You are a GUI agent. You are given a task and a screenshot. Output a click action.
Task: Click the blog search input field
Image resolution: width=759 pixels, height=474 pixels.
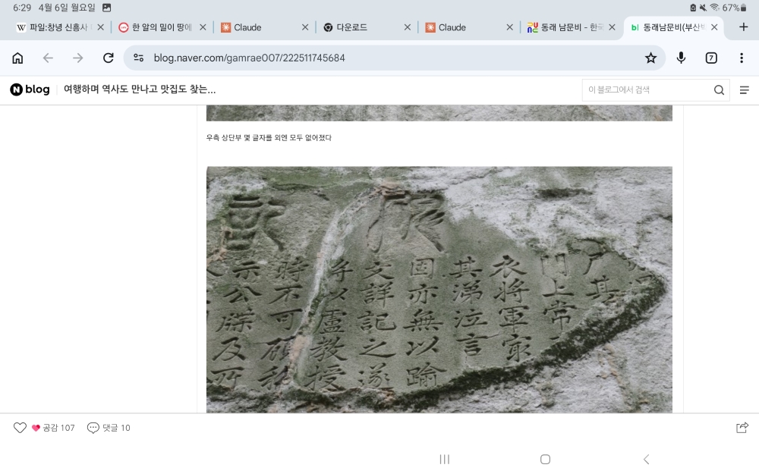pos(645,90)
